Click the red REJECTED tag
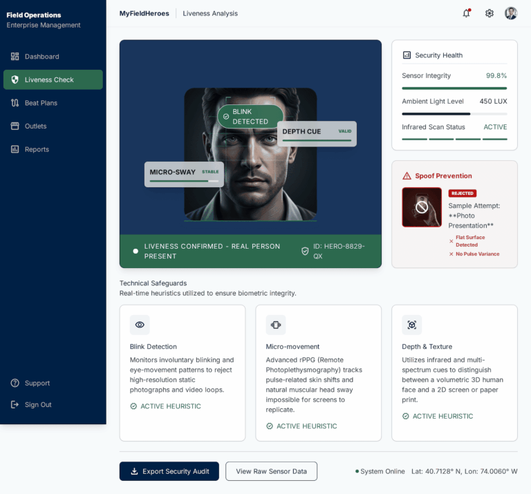 click(463, 193)
